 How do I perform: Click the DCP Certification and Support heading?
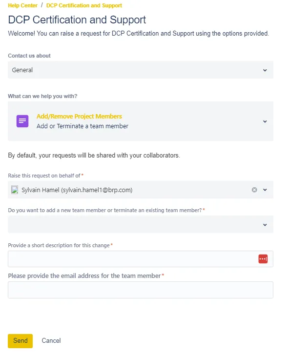tap(77, 20)
